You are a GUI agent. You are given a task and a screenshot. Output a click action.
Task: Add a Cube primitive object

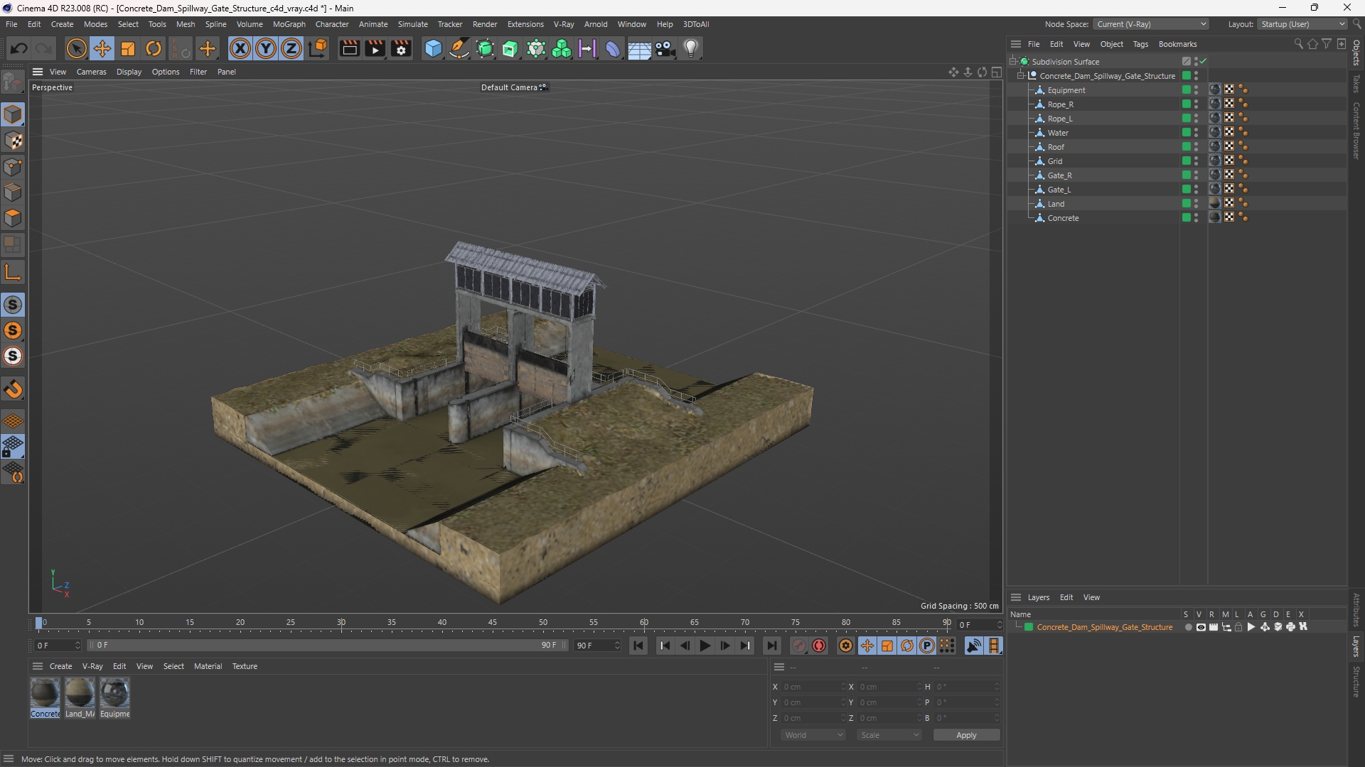coord(433,48)
